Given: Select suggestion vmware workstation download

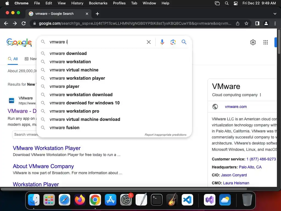Looking at the screenshot, I should coord(114,95).
